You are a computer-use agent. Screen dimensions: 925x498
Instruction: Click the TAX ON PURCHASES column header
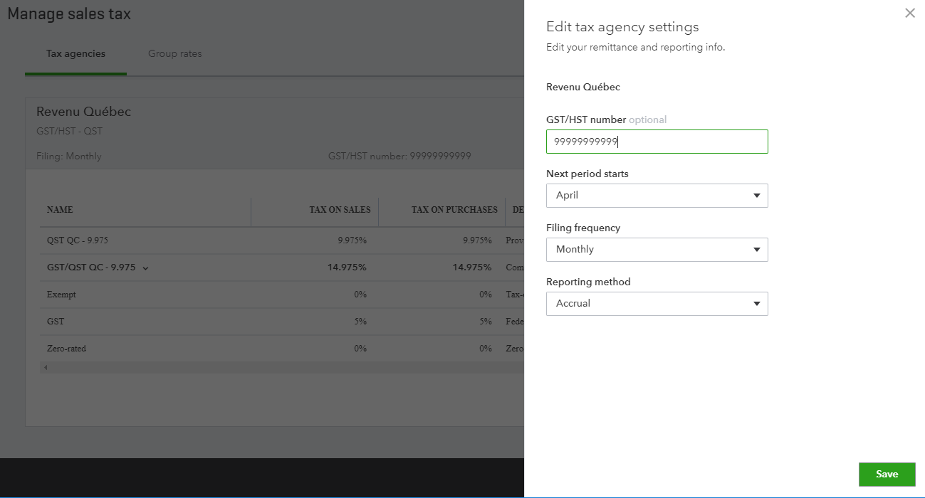454,210
